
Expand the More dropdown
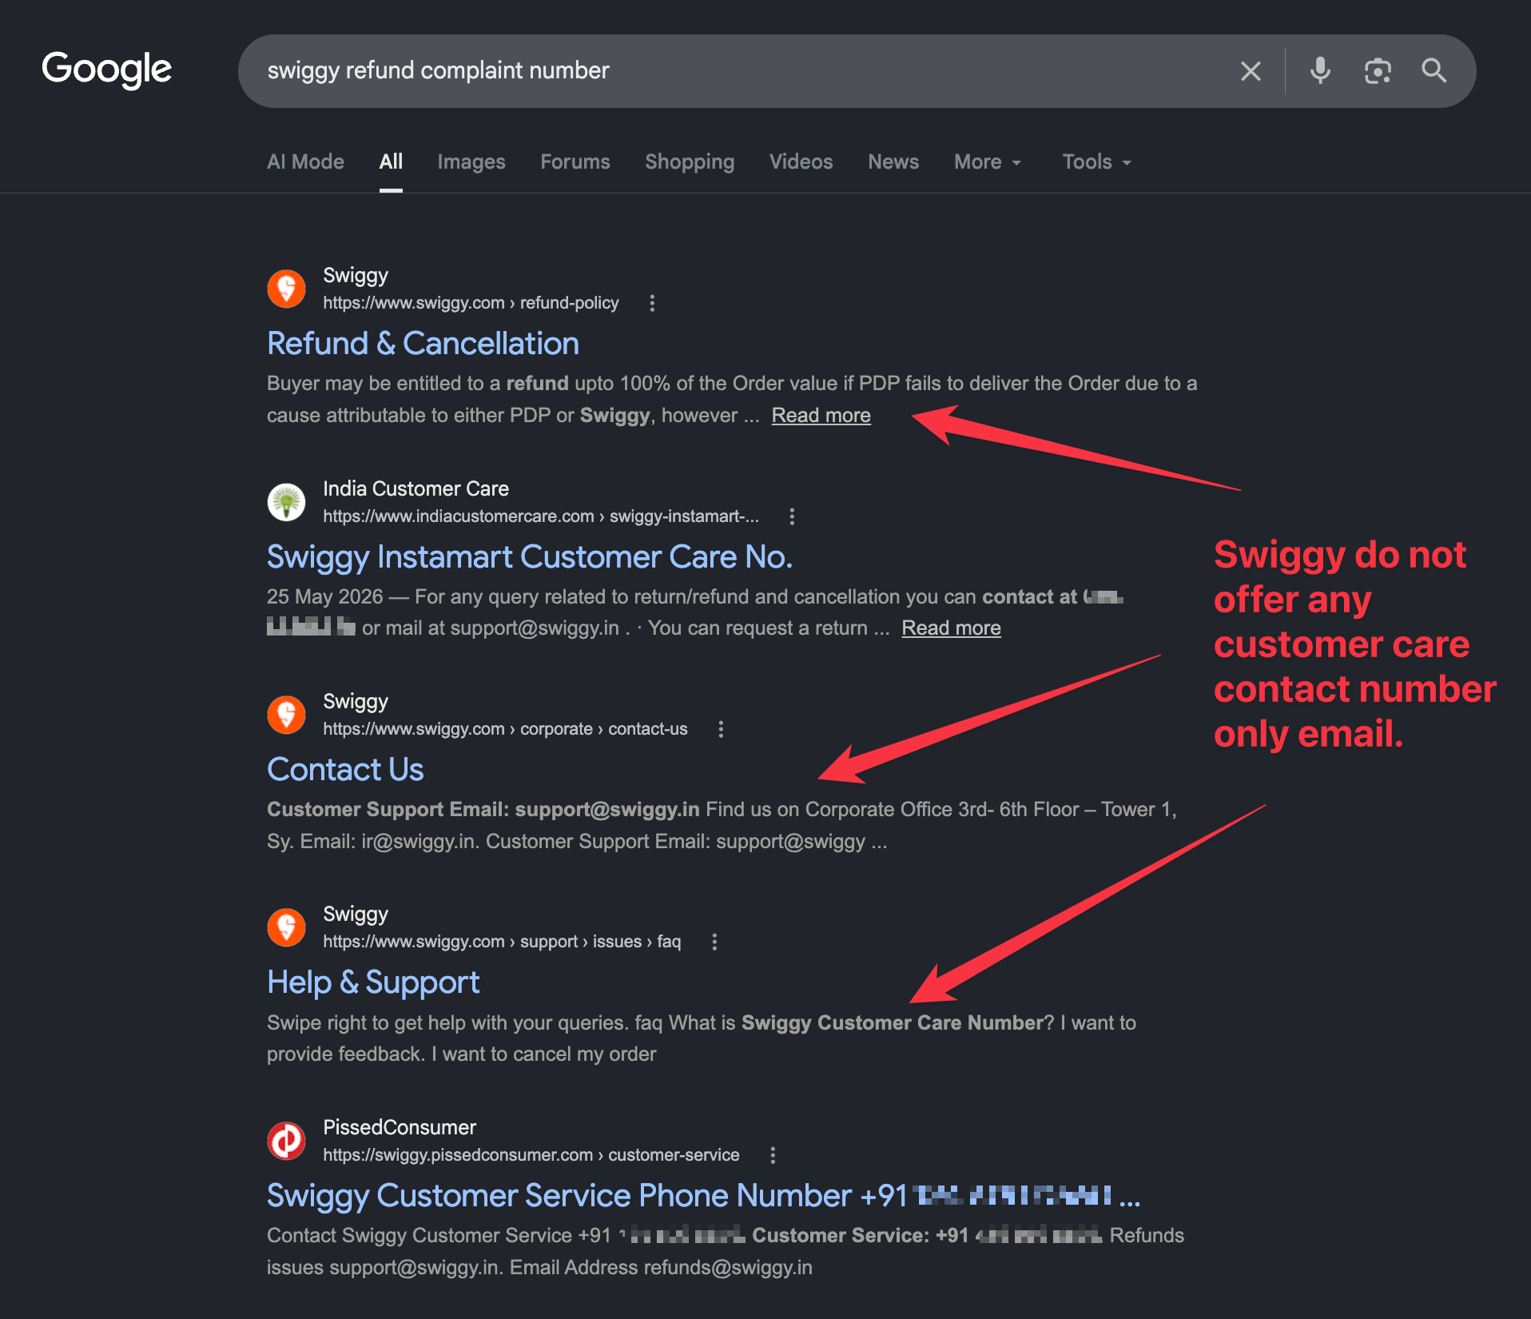(988, 161)
